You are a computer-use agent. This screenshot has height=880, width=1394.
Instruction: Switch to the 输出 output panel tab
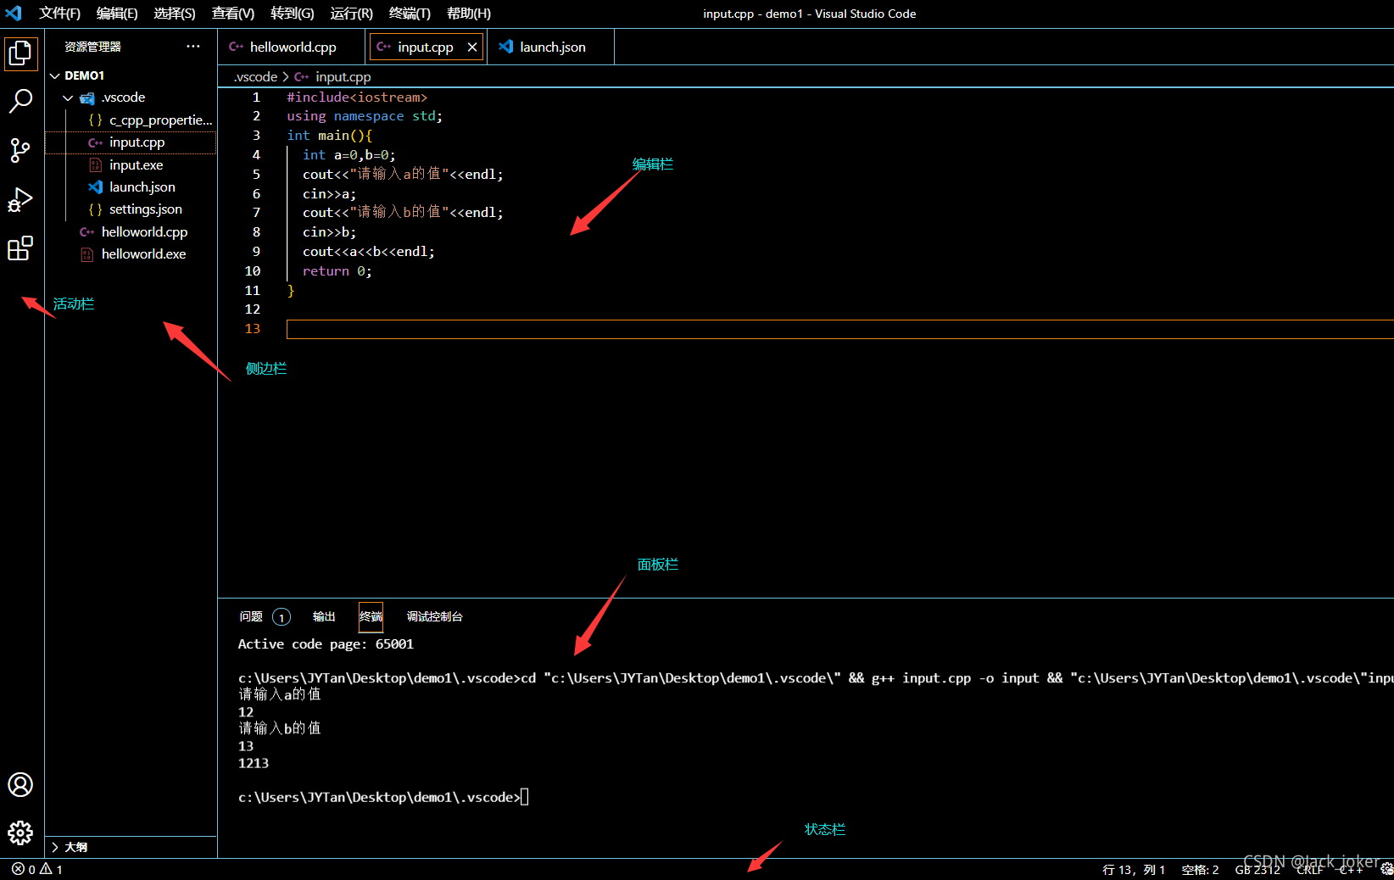(x=324, y=616)
